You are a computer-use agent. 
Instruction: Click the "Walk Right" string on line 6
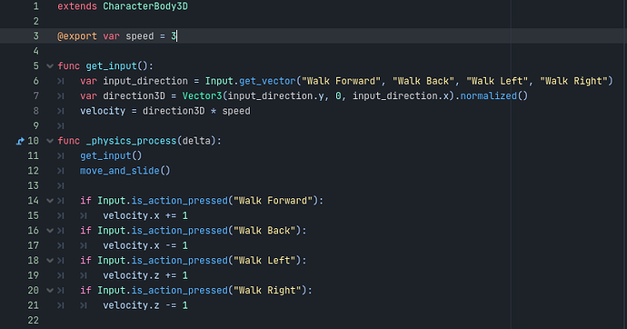(573, 81)
